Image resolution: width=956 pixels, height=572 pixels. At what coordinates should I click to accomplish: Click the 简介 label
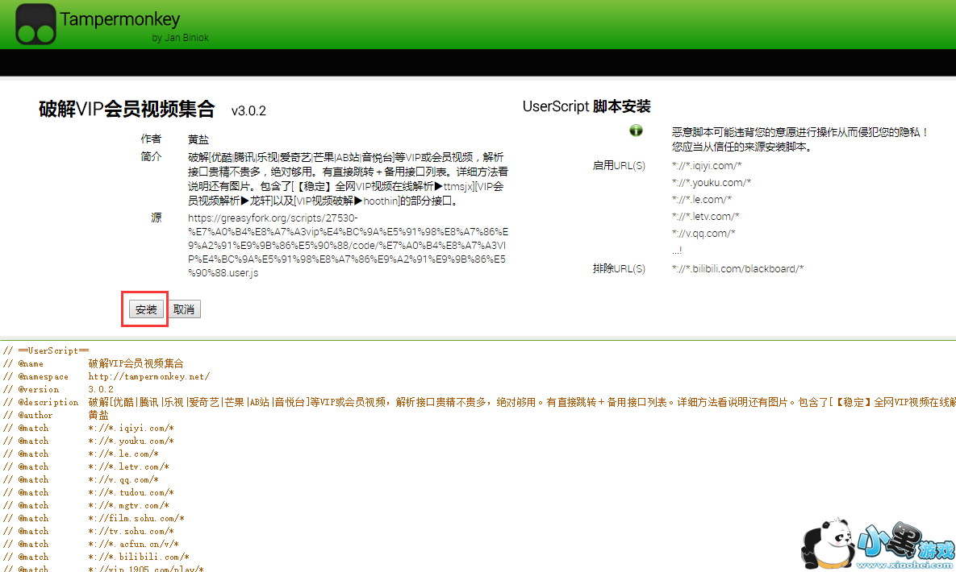pos(151,156)
